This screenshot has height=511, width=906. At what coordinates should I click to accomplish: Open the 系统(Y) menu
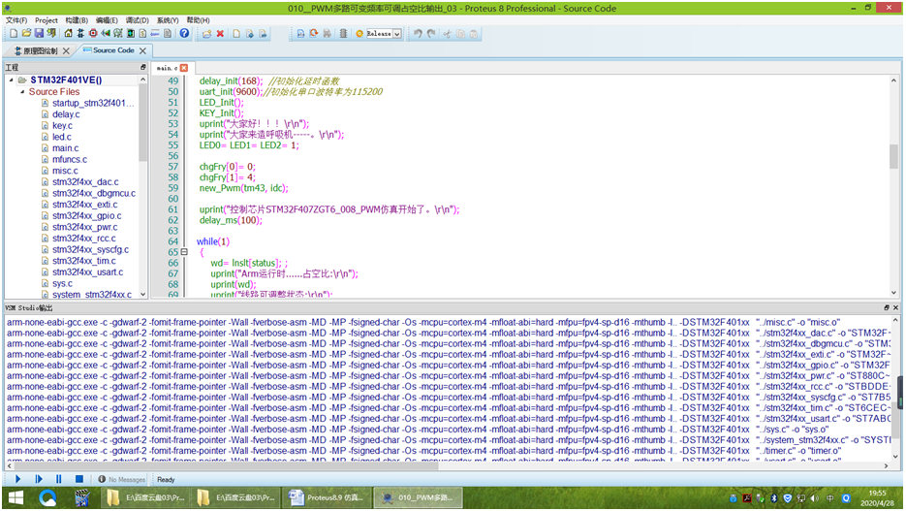click(x=168, y=20)
